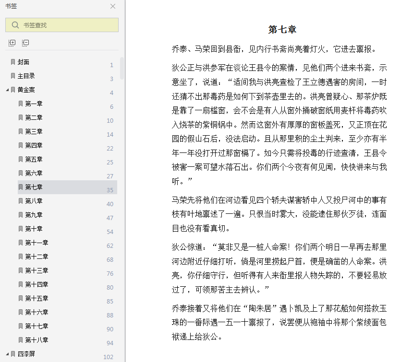Go to 第三章 bookmark
The height and width of the screenshot is (362, 413).
click(x=34, y=131)
